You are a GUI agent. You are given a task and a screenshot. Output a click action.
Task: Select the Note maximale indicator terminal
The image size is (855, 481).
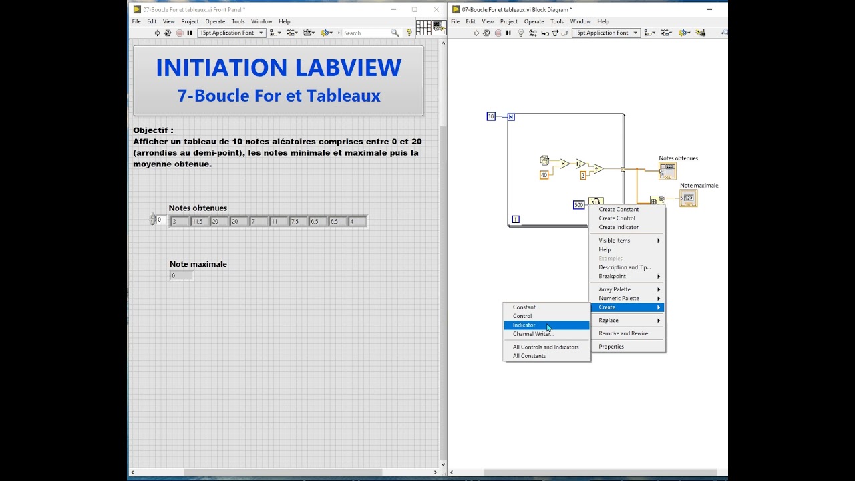(x=689, y=198)
